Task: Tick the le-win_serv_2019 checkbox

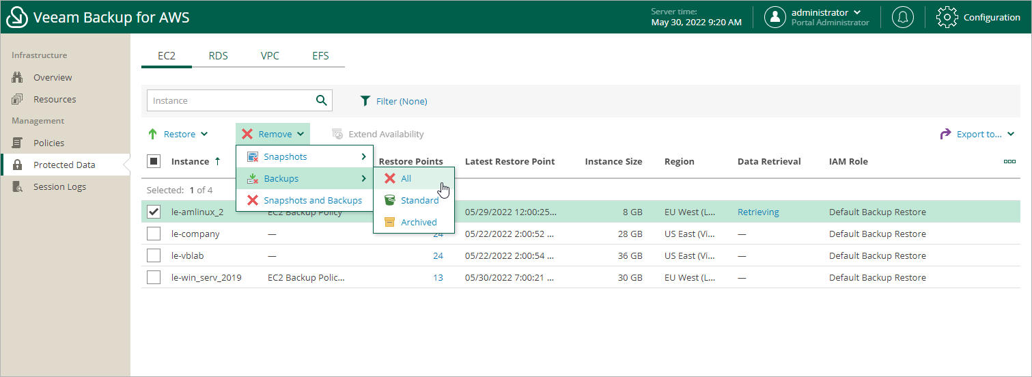Action: pos(154,277)
